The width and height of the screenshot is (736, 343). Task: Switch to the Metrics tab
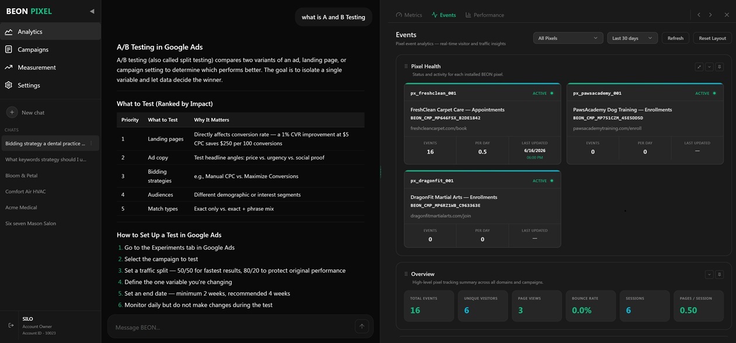coord(409,15)
